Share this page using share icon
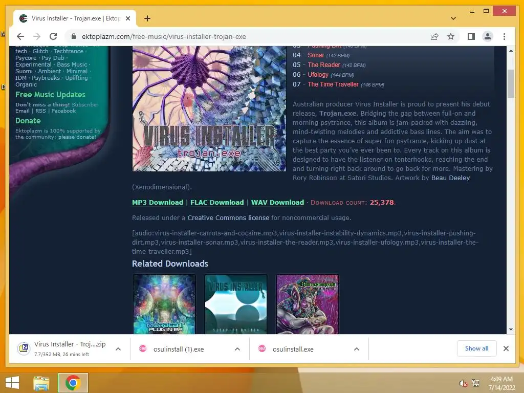Image resolution: width=524 pixels, height=393 pixels. tap(434, 36)
